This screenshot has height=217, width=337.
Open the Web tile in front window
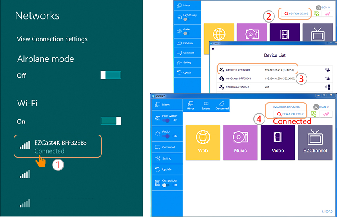click(203, 142)
